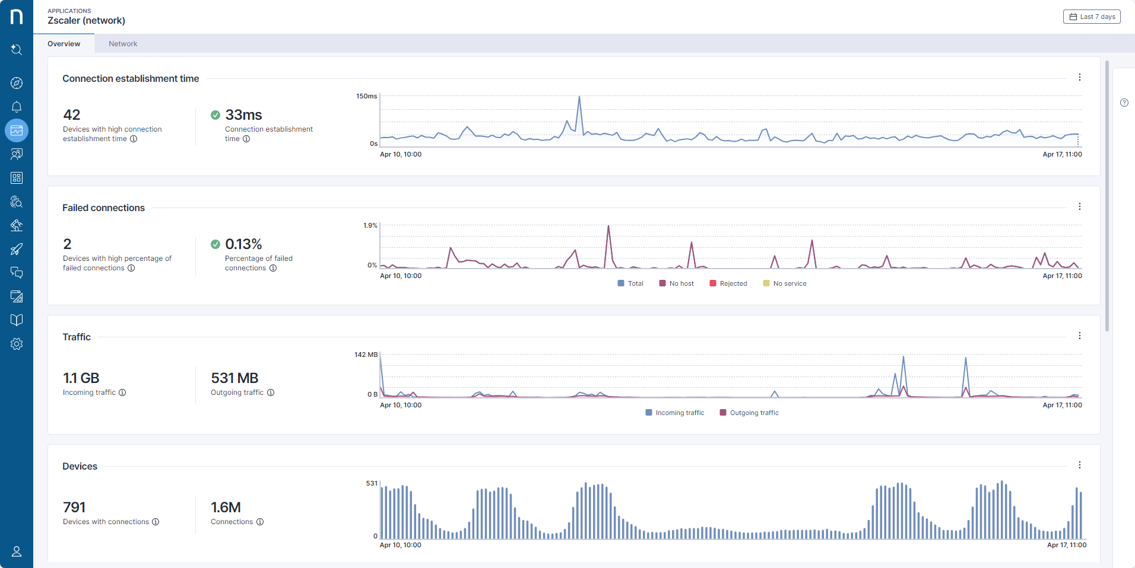Open the chat messages icon in sidebar
This screenshot has height=568, width=1135.
[x=17, y=273]
